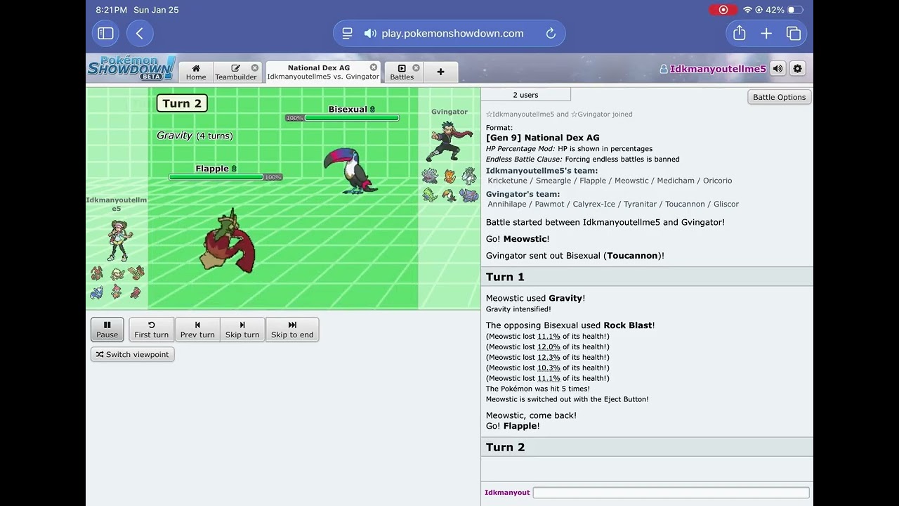
Task: Pause the battle replay
Action: [x=107, y=330]
